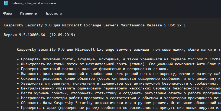Click the date (12.09.2019) in the text
This screenshot has width=221, height=111.
click(63, 35)
